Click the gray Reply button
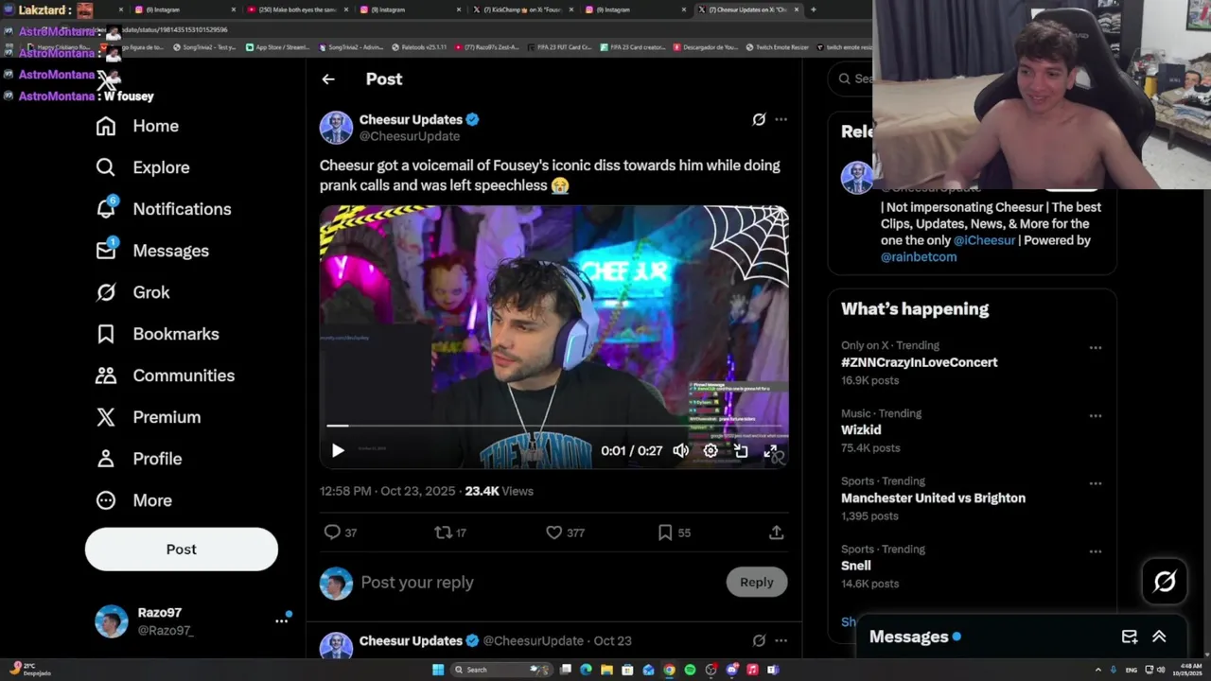Image resolution: width=1211 pixels, height=681 pixels. (x=756, y=583)
